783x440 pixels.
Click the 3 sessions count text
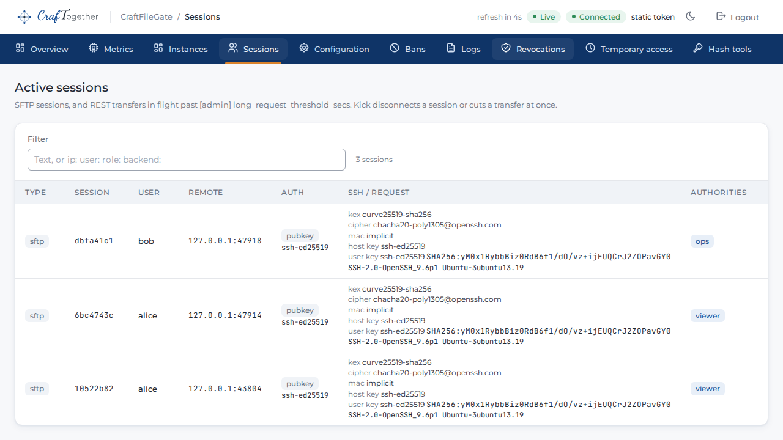374,159
